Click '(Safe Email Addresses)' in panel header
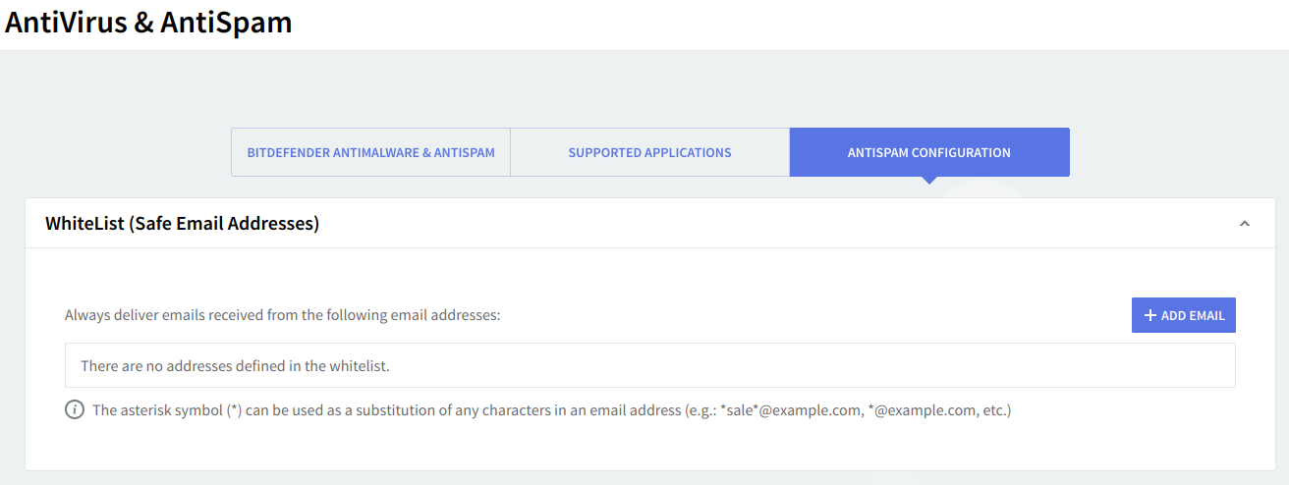1289x485 pixels. (x=224, y=224)
